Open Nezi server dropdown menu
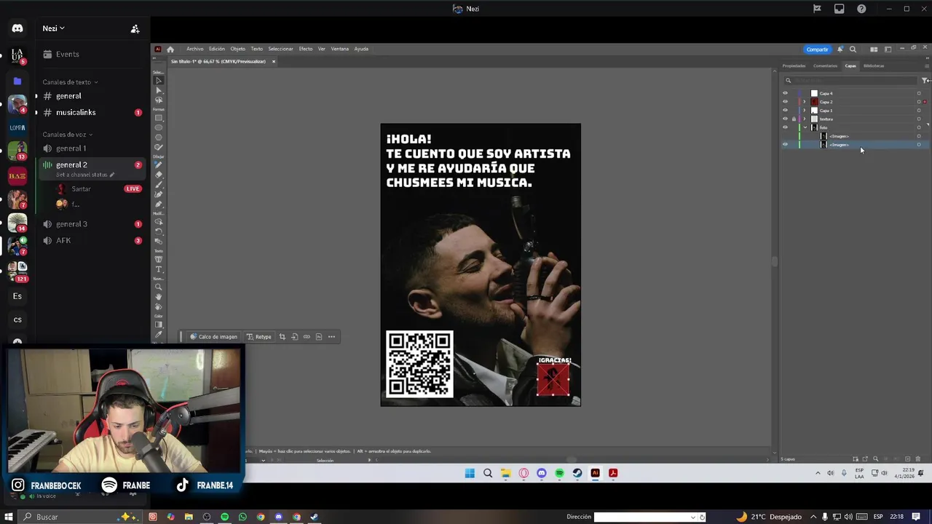932x524 pixels. [x=53, y=28]
